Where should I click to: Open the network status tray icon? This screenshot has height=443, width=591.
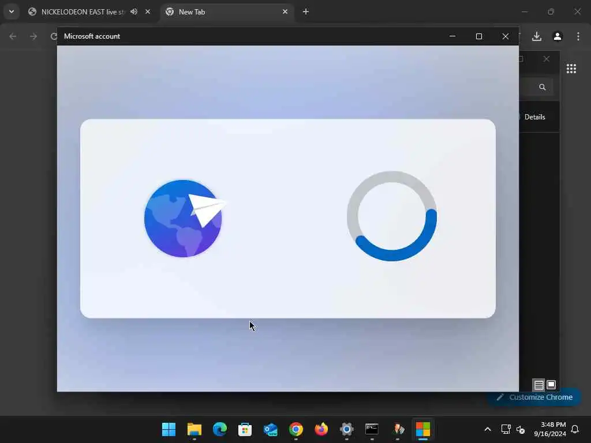(x=506, y=429)
